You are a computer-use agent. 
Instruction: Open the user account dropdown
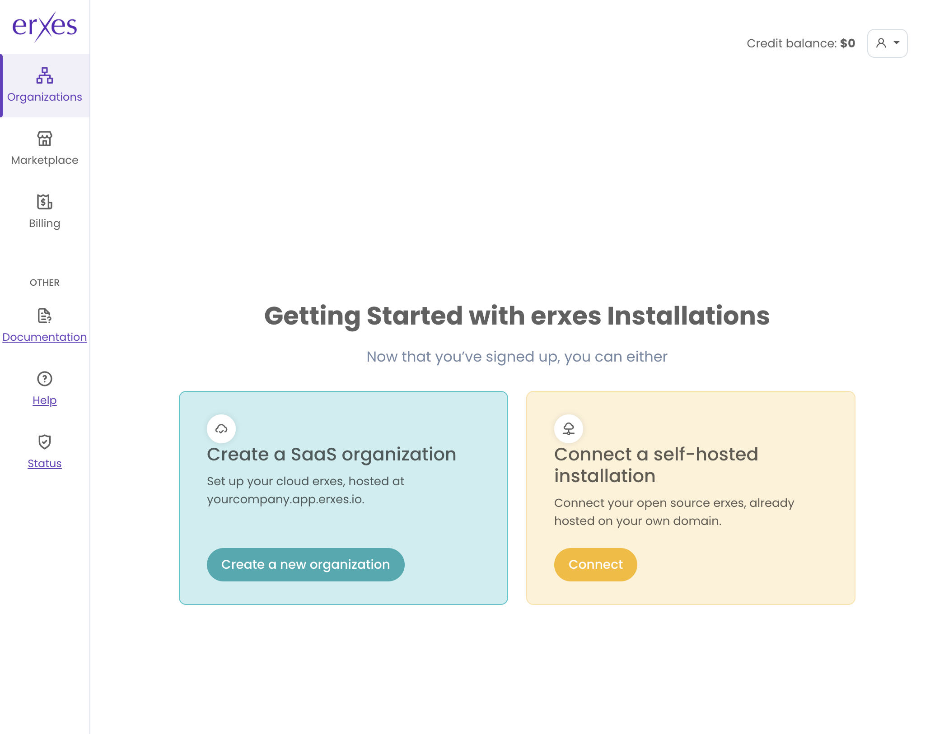tap(887, 43)
